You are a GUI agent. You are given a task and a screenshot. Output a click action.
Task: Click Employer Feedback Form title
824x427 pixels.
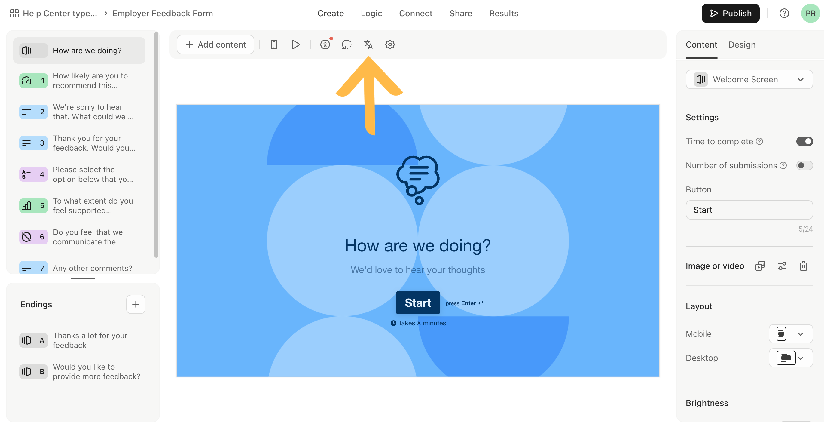pos(163,14)
